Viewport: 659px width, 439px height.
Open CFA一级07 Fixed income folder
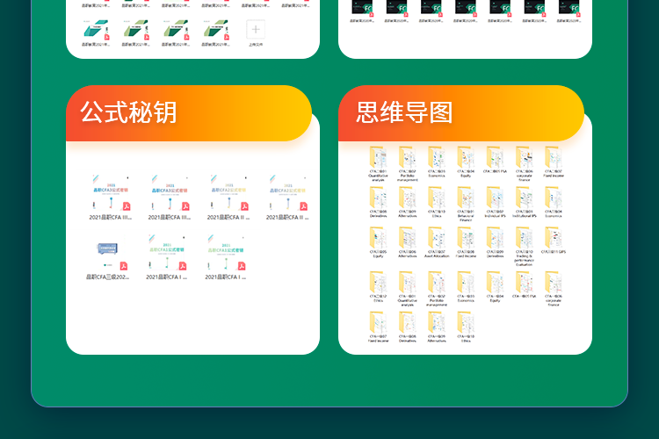pos(378,327)
